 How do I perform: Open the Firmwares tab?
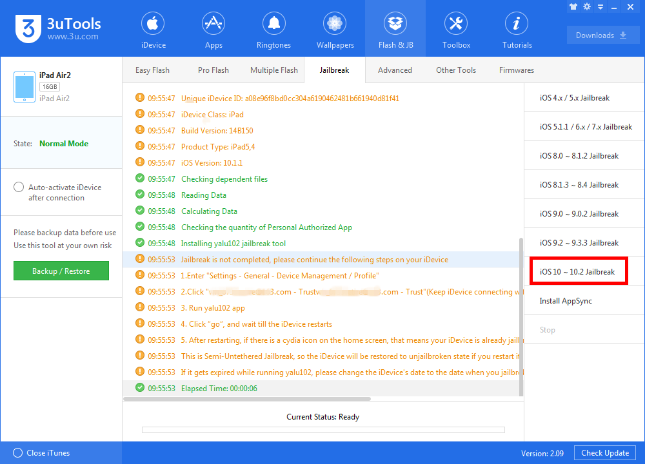pos(516,70)
